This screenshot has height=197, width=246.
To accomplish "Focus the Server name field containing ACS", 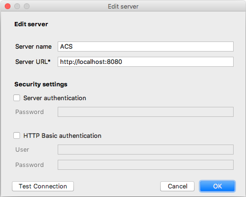I will (x=145, y=47).
